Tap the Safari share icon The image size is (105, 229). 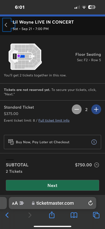[x=52, y=215]
